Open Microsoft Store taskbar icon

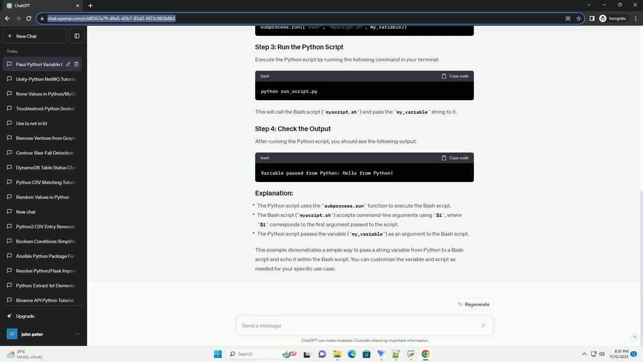click(x=366, y=354)
